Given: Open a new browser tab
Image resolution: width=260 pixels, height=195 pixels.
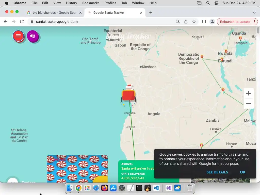Looking at the screenshot, I should pyautogui.click(x=151, y=13).
